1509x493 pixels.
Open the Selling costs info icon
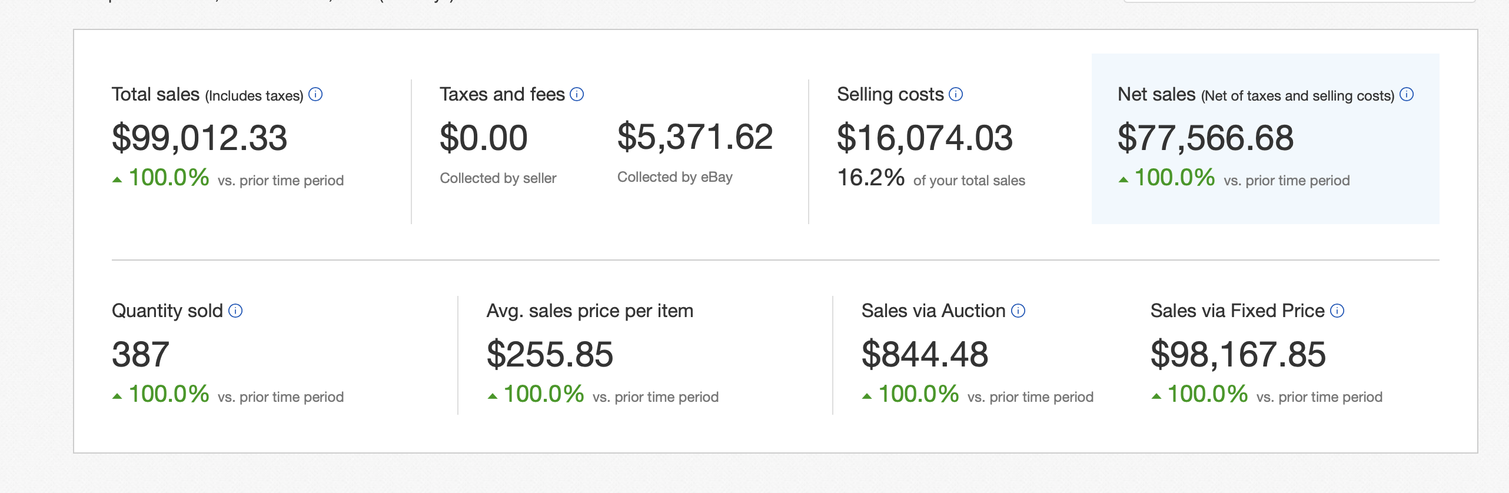click(956, 94)
